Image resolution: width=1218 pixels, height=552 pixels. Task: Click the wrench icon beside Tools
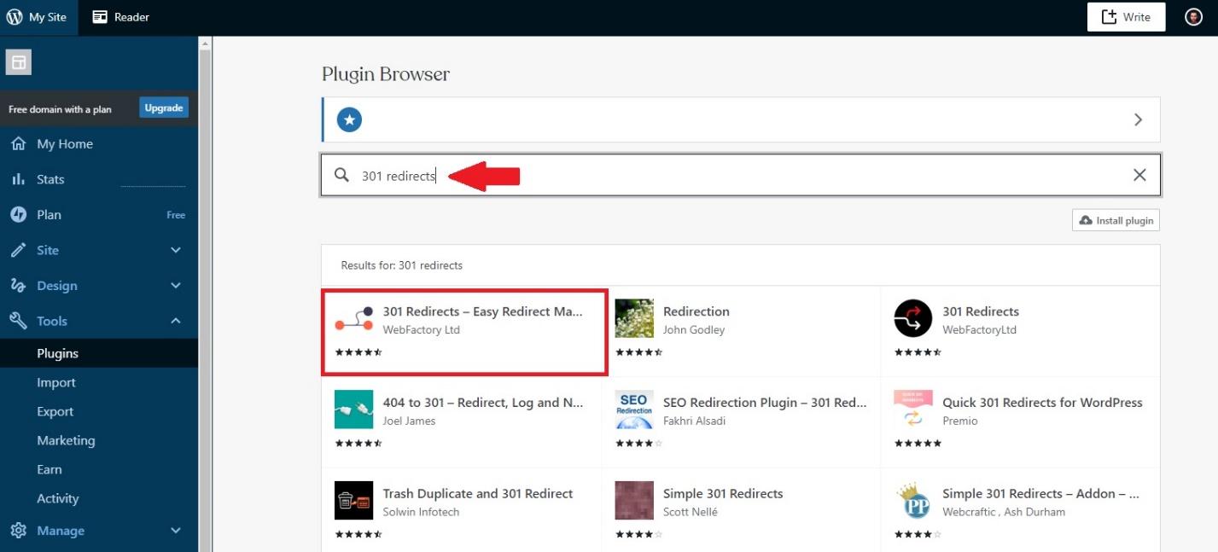18,321
